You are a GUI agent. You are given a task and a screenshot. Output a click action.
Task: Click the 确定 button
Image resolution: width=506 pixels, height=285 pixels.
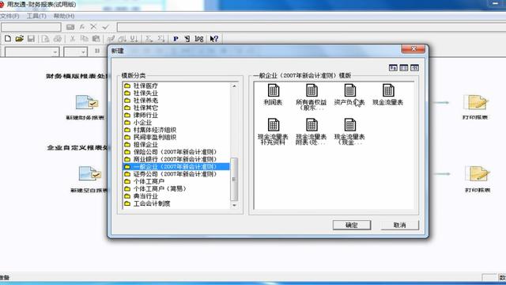coord(352,225)
